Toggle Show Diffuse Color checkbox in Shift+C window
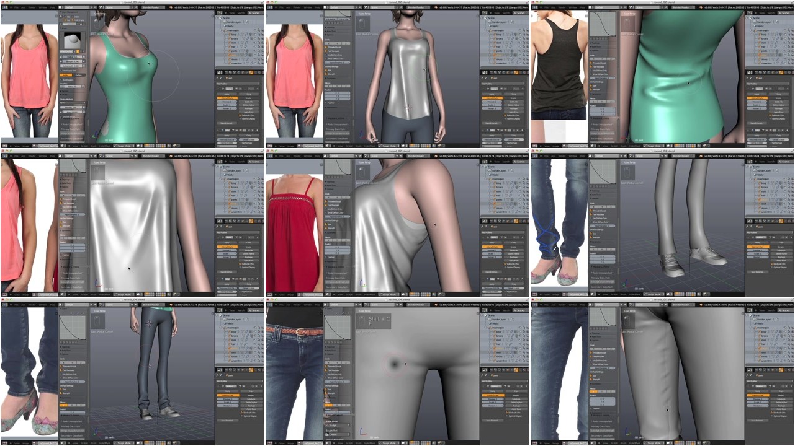Image resolution: width=795 pixels, height=446 pixels. point(326,378)
